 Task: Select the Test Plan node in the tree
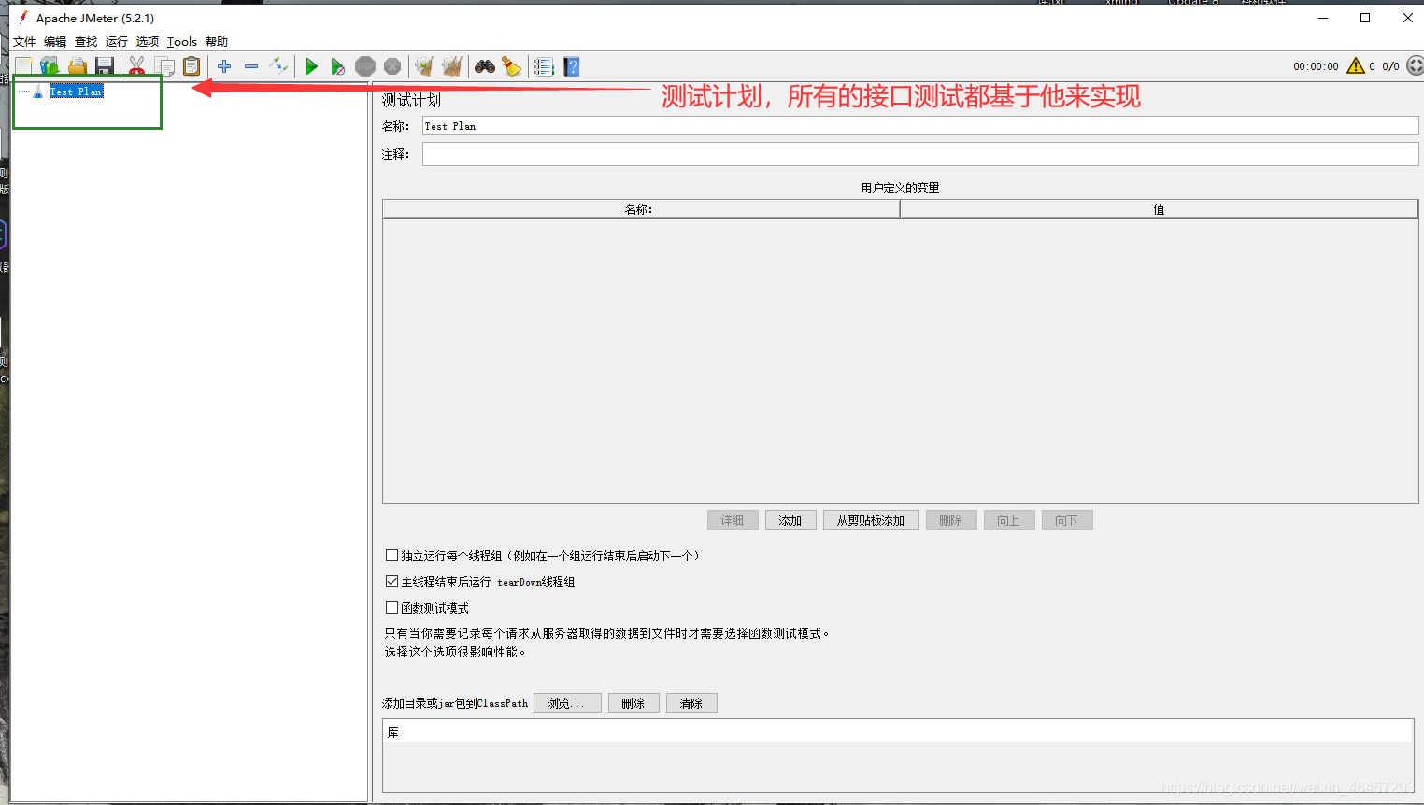click(76, 92)
